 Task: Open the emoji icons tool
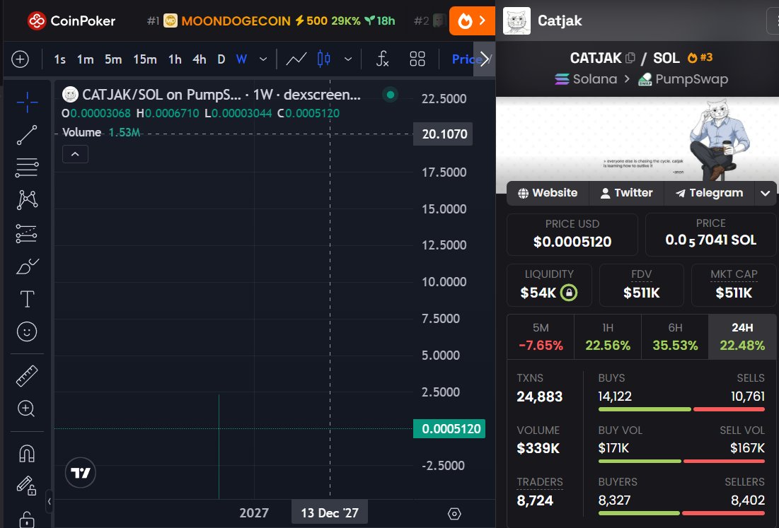[x=27, y=332]
